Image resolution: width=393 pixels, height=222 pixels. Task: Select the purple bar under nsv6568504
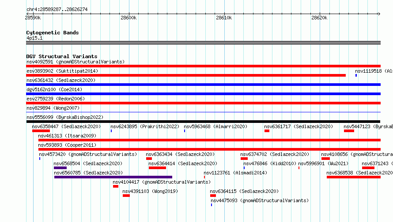point(60,168)
